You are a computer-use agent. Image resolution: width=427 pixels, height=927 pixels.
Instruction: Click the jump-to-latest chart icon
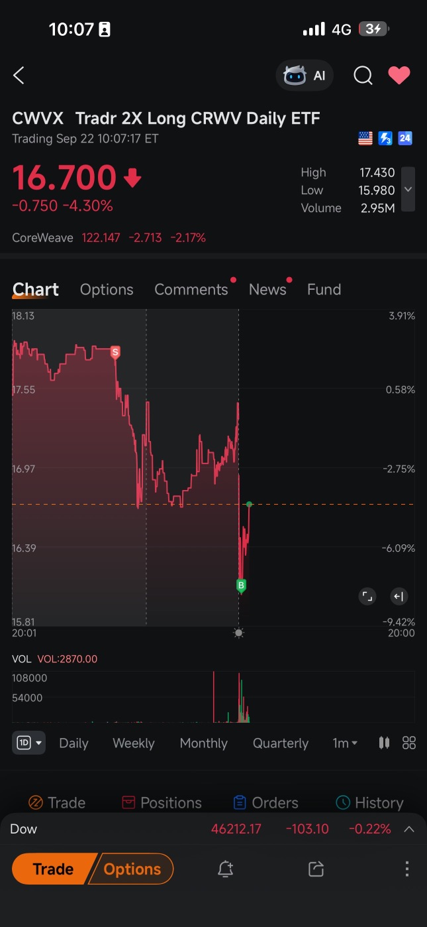pos(399,596)
